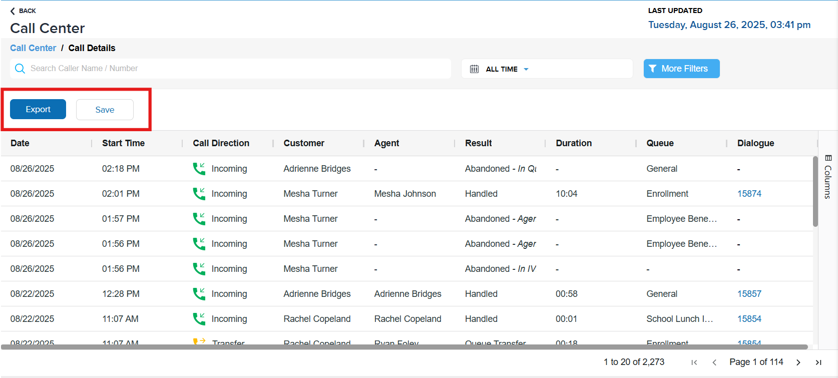Jump to the last page arrow
The width and height of the screenshot is (838, 378).
[818, 362]
